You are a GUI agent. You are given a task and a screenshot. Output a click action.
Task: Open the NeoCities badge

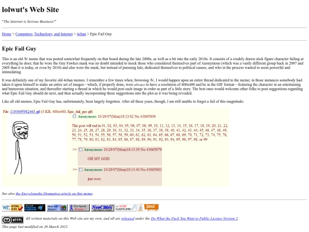[x=102, y=207]
